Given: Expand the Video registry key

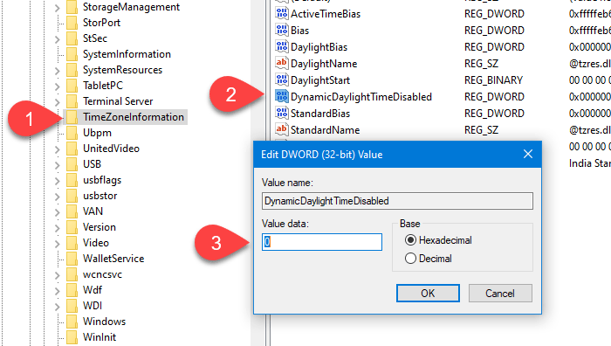Looking at the screenshot, I should (58, 244).
